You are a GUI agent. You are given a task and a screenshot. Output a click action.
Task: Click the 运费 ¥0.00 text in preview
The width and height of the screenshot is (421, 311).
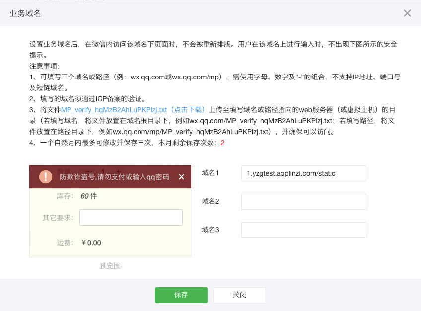coord(78,243)
